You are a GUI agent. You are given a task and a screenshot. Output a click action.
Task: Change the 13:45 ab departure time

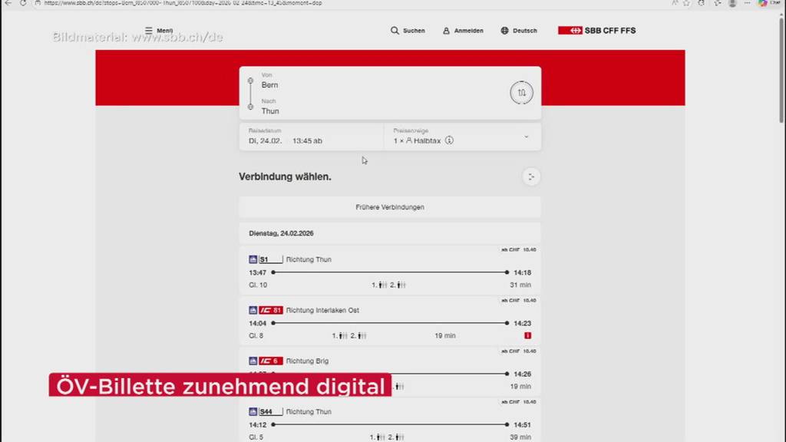pos(307,141)
